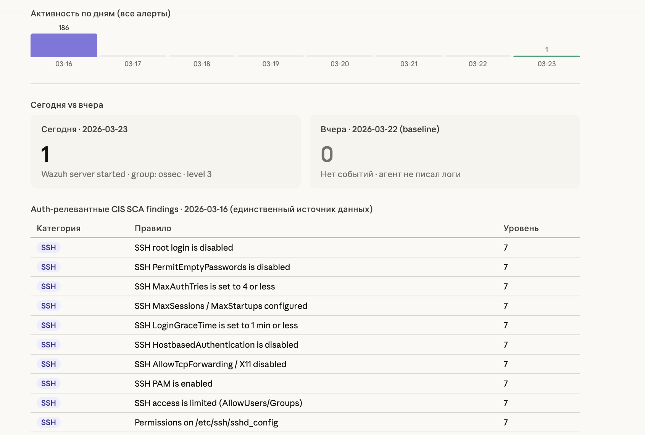645x435 pixels.
Task: Open the Сегодня 2026-03-23 card
Action: pyautogui.click(x=165, y=152)
